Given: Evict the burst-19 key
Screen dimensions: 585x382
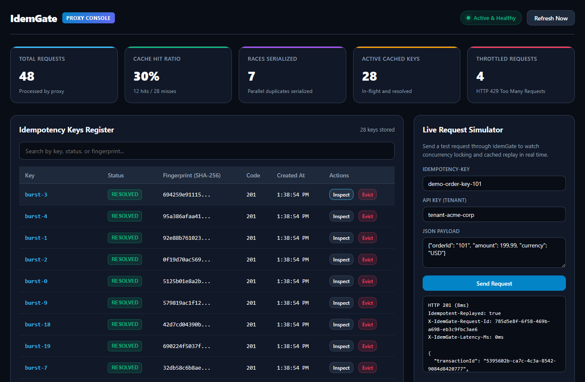Looking at the screenshot, I should [368, 346].
